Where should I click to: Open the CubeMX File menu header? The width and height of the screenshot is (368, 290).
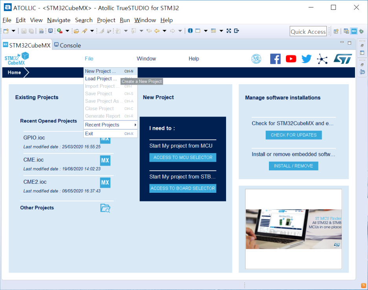pos(89,59)
